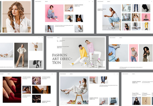This screenshot has height=106, width=153.
Task: Select the woman in black suit portrait
Action: click(x=136, y=101)
